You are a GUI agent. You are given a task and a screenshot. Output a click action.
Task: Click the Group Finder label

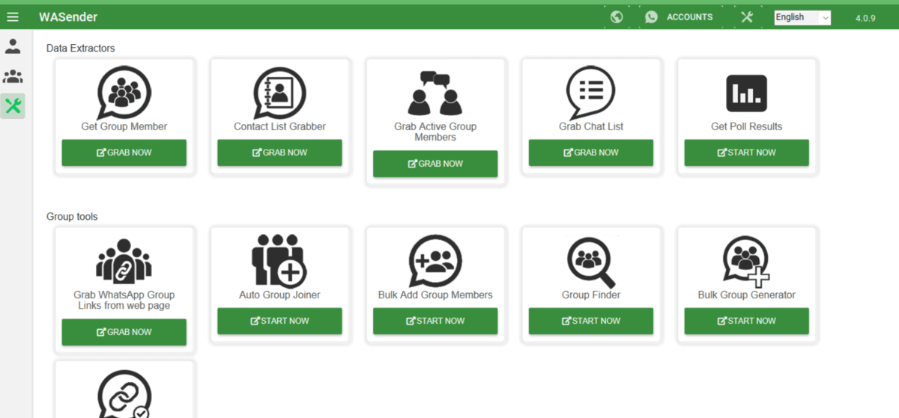[591, 295]
